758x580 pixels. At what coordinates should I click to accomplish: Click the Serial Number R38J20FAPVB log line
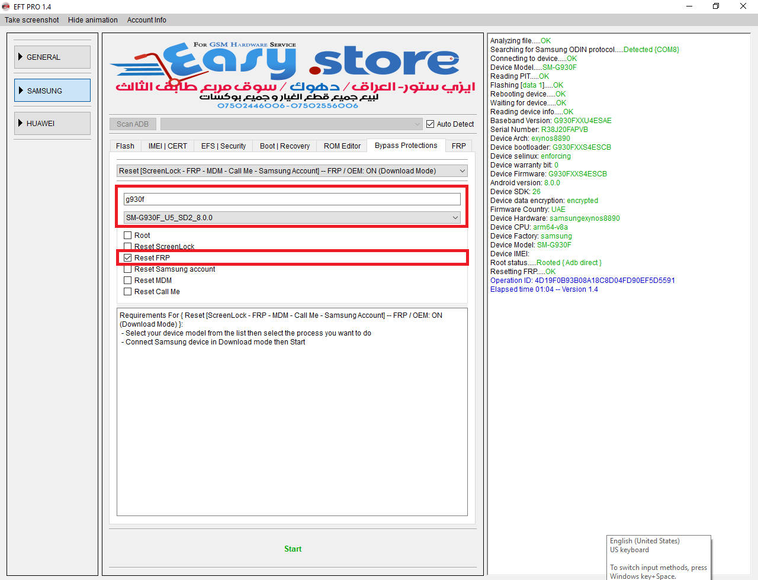[x=539, y=130]
